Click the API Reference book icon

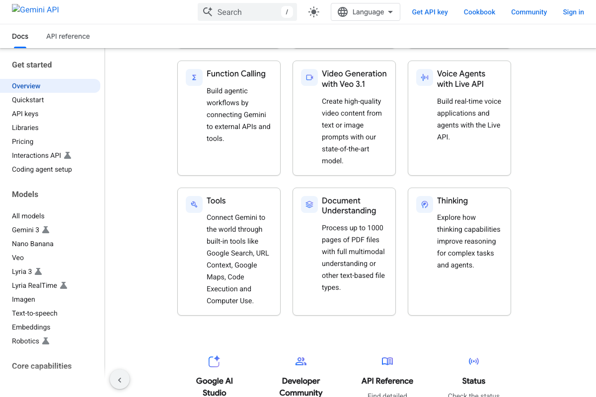click(387, 361)
